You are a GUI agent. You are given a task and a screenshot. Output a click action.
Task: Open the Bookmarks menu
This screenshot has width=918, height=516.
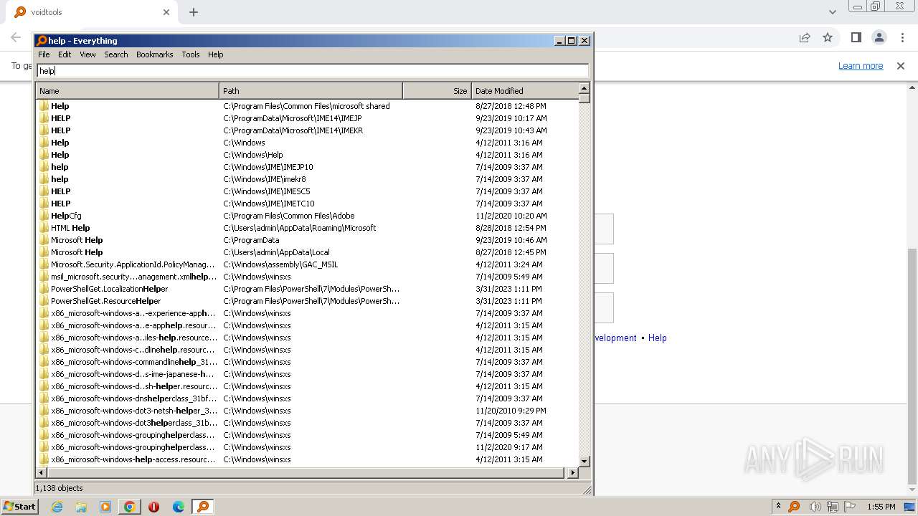pyautogui.click(x=155, y=54)
